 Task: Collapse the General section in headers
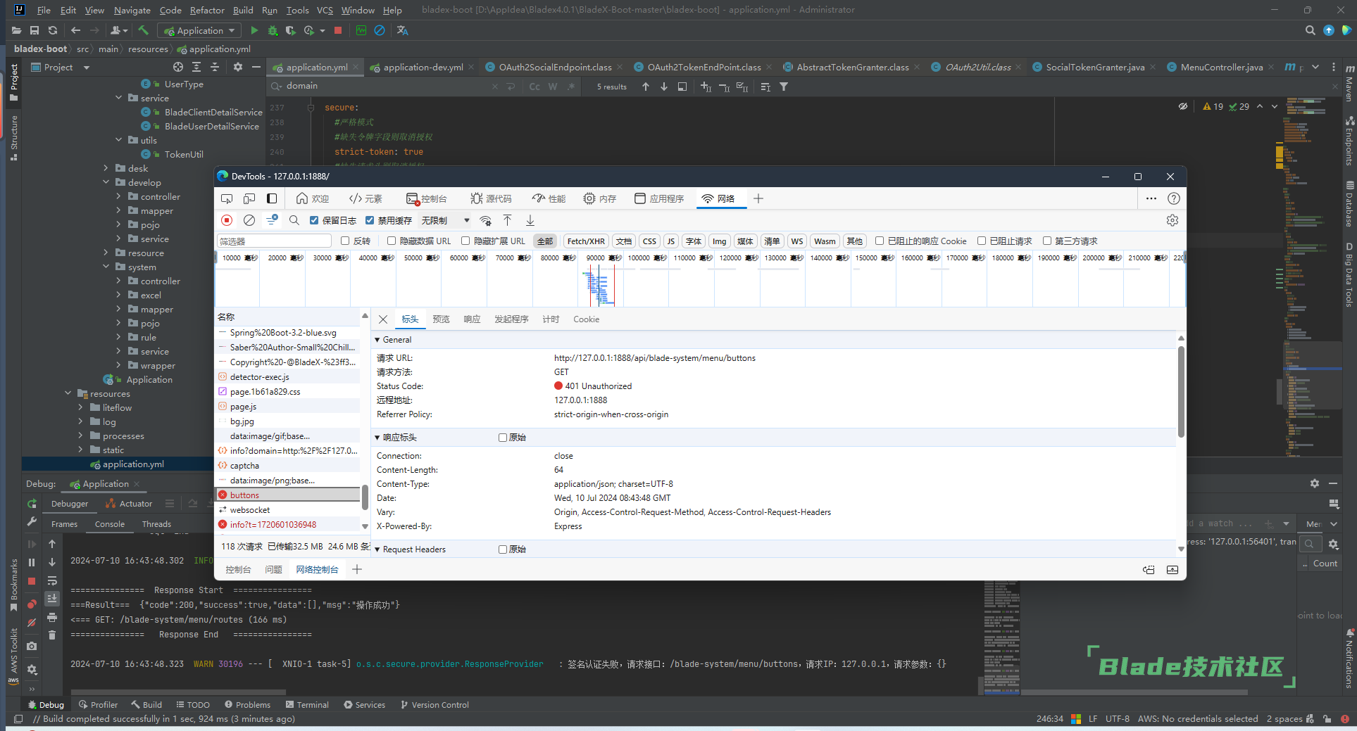pos(377,340)
